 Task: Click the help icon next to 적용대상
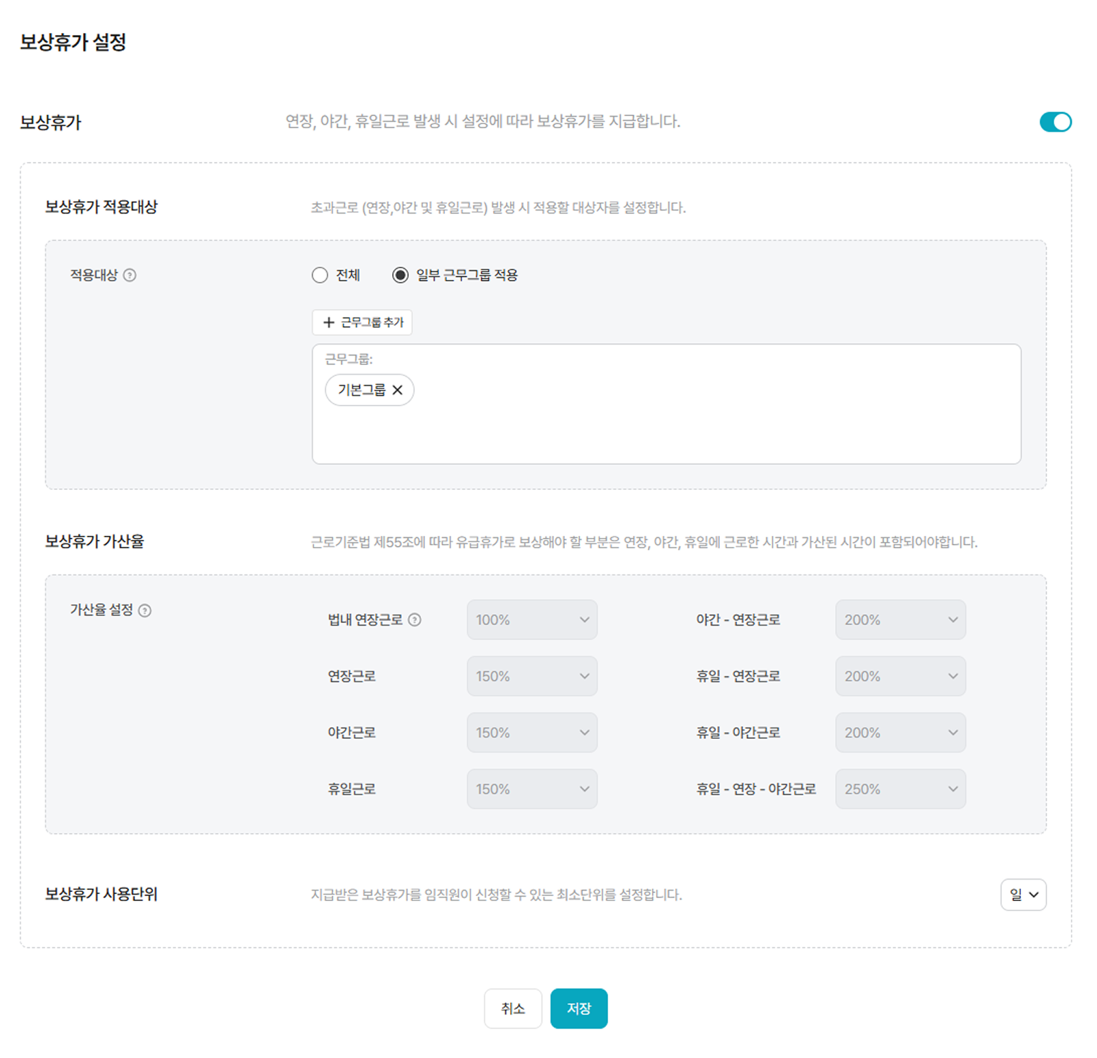[129, 275]
